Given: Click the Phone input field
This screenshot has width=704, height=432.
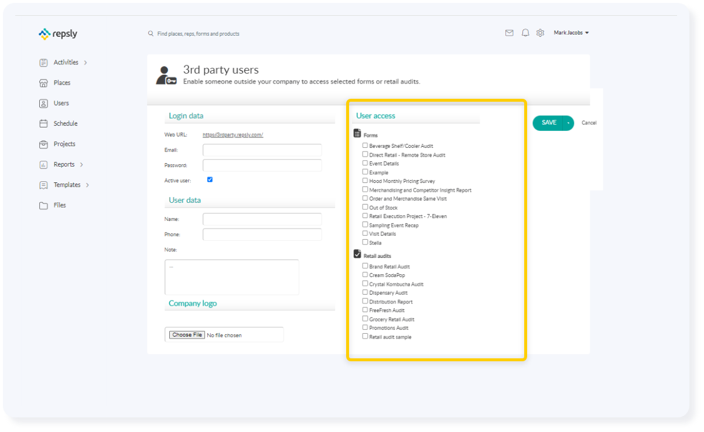Looking at the screenshot, I should click(262, 234).
